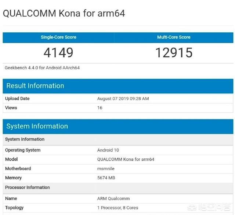Select the Single-Core Score header
This screenshot has width=235, height=215.
coord(59,37)
